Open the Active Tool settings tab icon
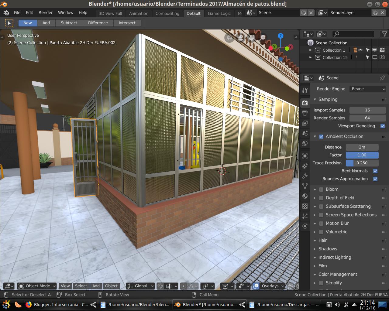389x311 pixels. click(305, 90)
